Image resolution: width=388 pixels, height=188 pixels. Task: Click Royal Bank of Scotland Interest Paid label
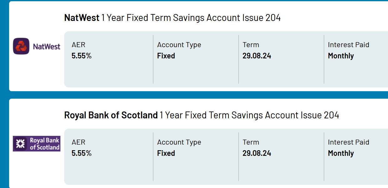[349, 142]
